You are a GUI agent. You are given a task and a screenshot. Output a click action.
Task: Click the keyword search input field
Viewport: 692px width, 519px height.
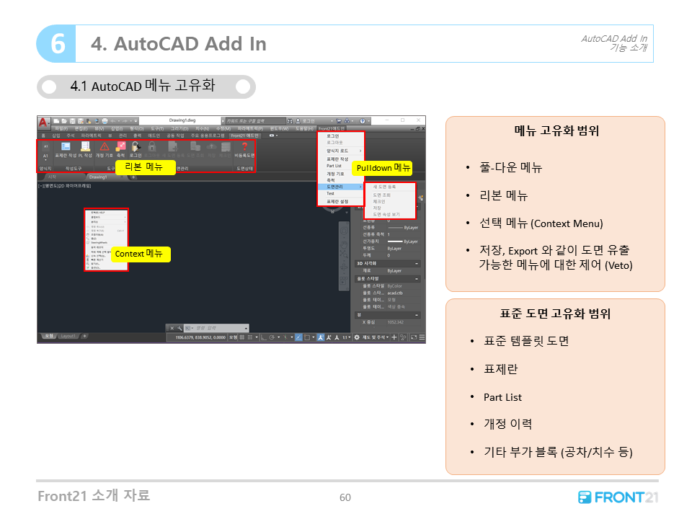pos(255,121)
